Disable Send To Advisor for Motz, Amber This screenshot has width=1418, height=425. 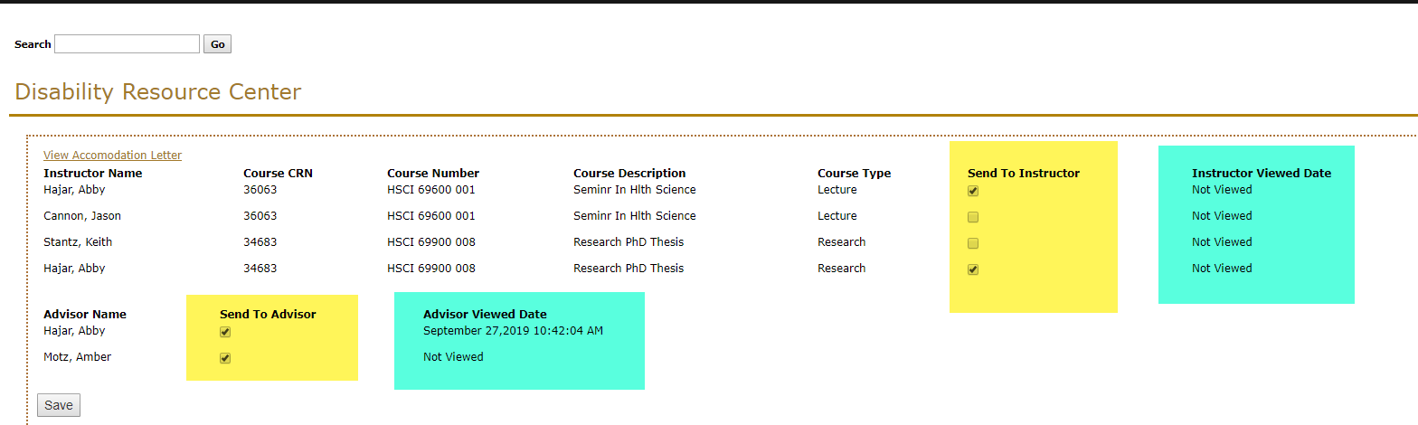pos(225,358)
